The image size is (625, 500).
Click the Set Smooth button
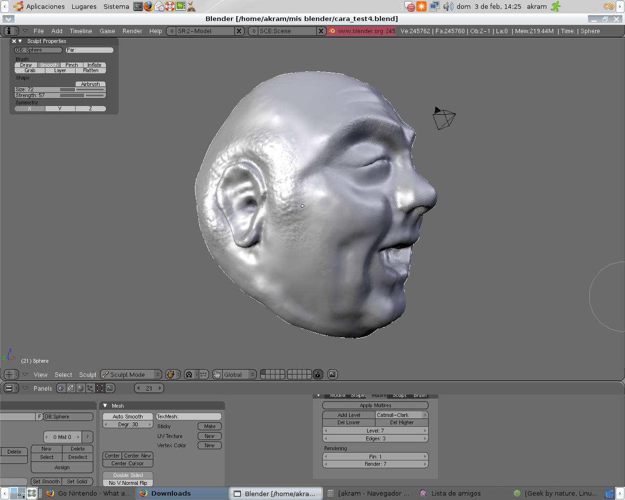46,481
